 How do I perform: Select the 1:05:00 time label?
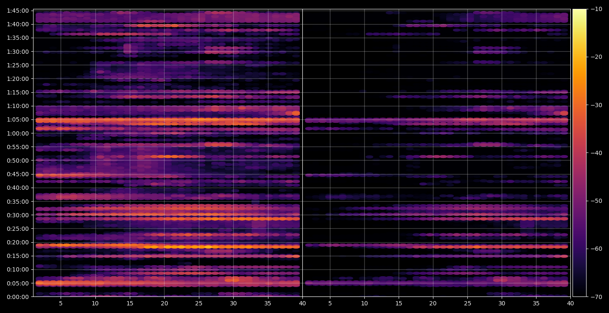[18, 119]
